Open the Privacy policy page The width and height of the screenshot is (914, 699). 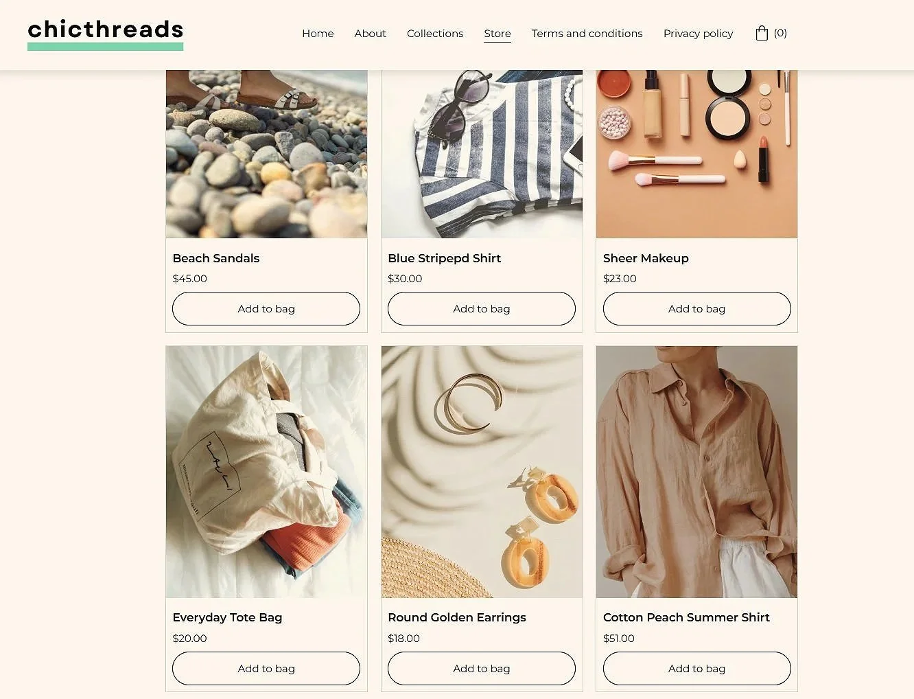click(x=698, y=33)
